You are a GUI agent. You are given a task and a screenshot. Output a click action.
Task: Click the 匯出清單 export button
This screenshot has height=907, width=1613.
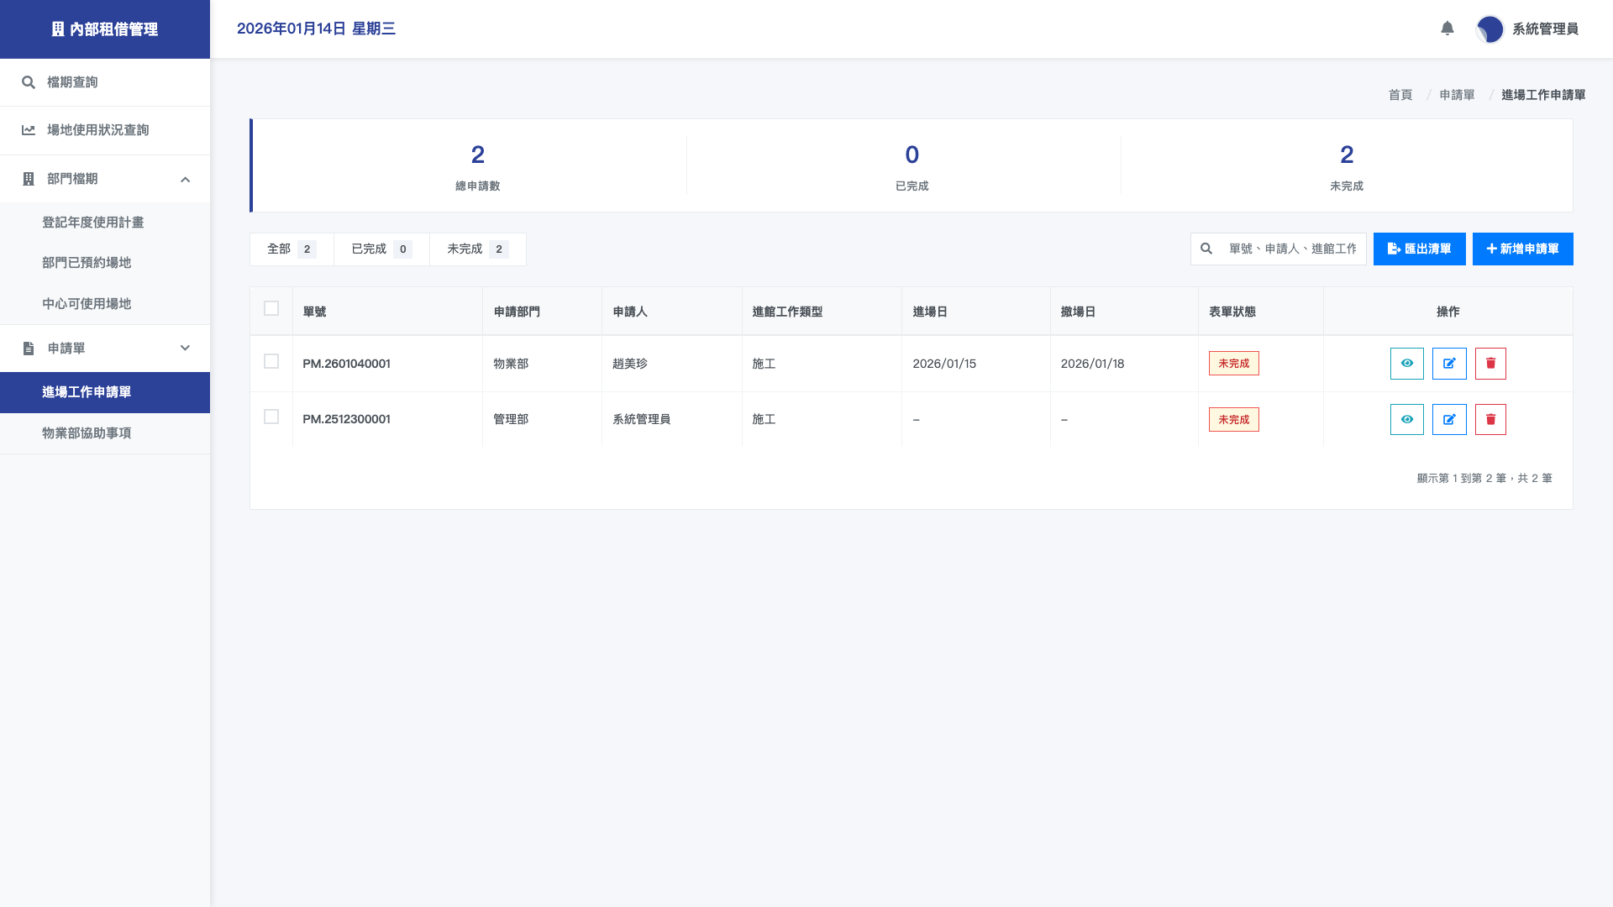(x=1419, y=249)
